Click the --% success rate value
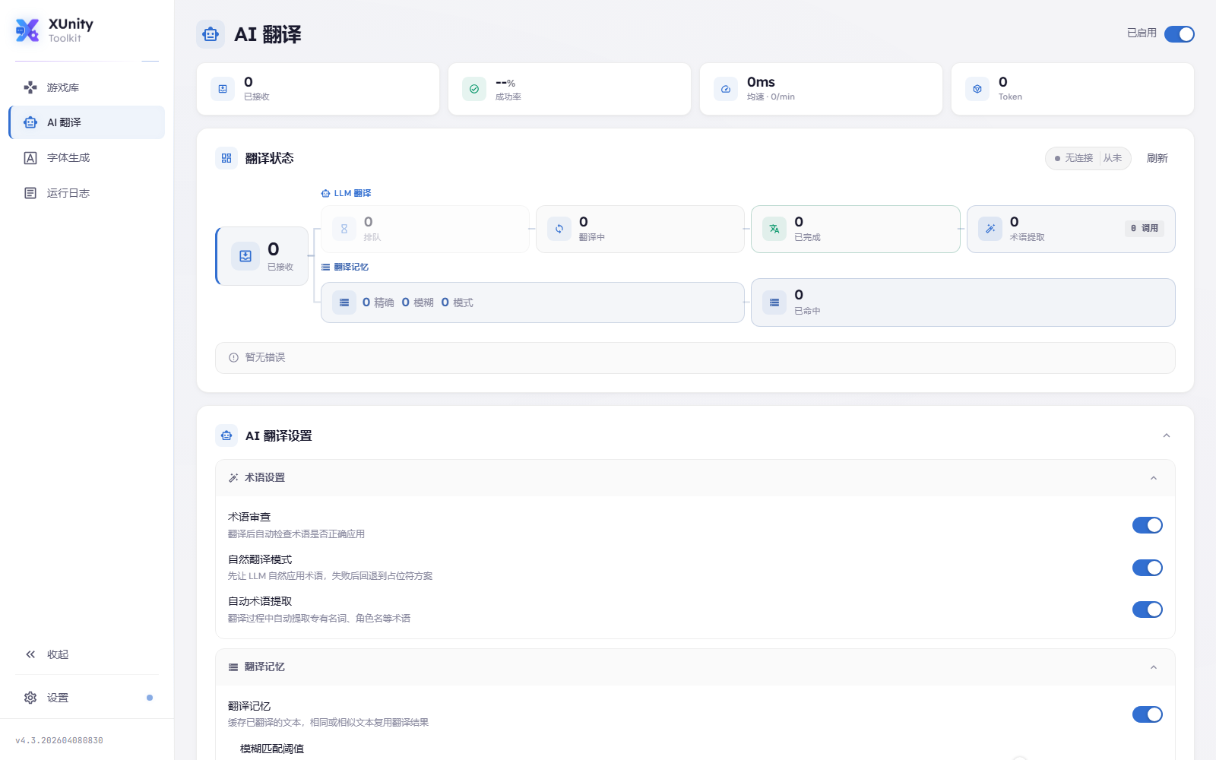The height and width of the screenshot is (760, 1216). tap(505, 82)
